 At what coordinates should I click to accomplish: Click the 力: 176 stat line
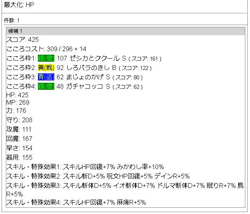tap(16, 111)
